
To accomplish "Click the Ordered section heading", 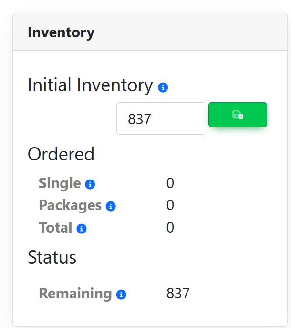I will (61, 154).
